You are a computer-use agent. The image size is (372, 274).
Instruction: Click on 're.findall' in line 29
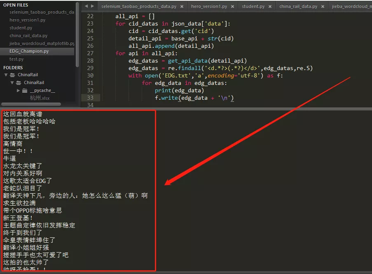(185, 68)
